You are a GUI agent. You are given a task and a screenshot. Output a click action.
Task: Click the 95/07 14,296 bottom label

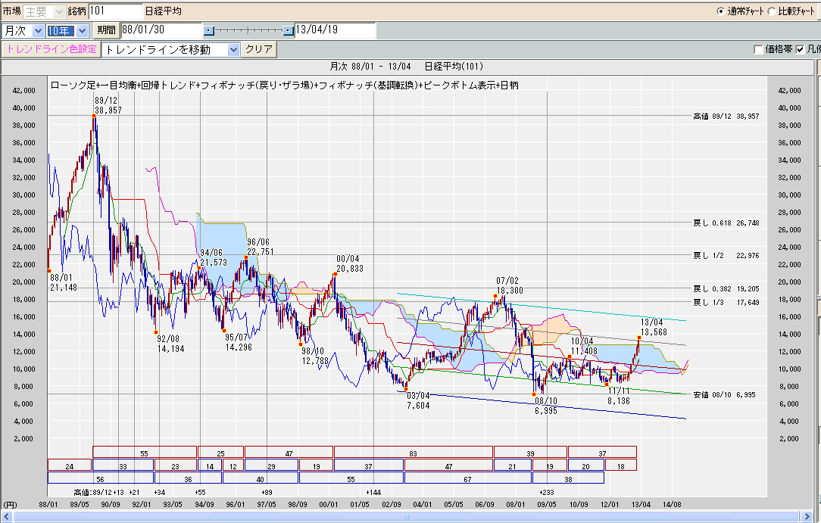point(239,342)
